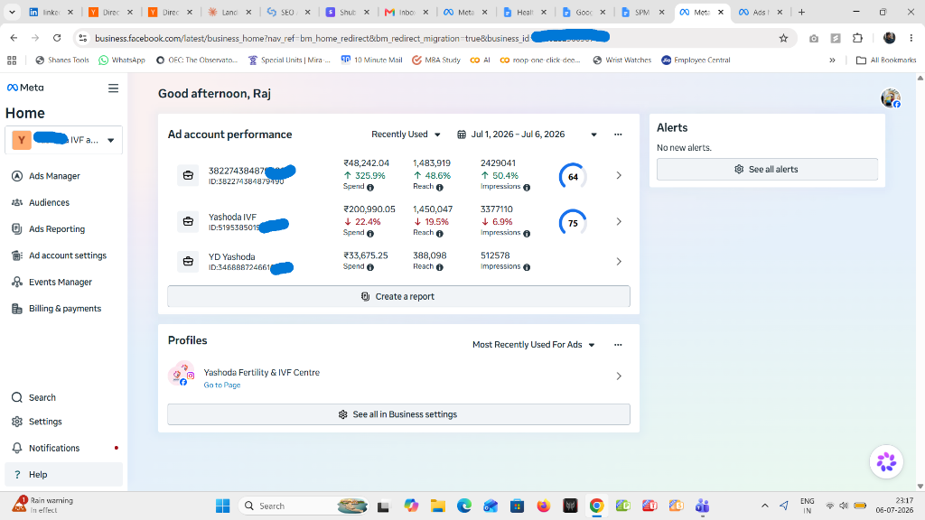This screenshot has width=925, height=520.
Task: Click the Create a report button
Action: [398, 296]
